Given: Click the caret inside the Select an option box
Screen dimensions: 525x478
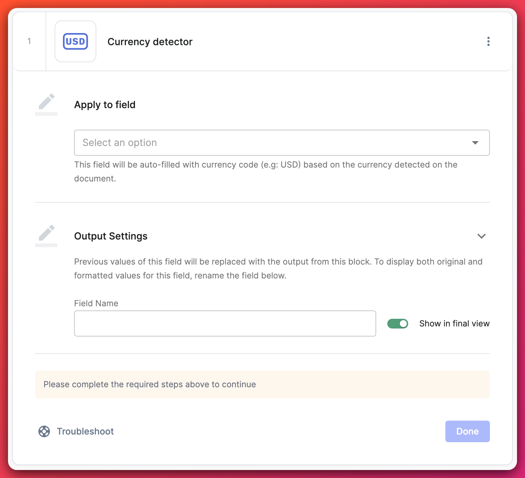Looking at the screenshot, I should (475, 143).
